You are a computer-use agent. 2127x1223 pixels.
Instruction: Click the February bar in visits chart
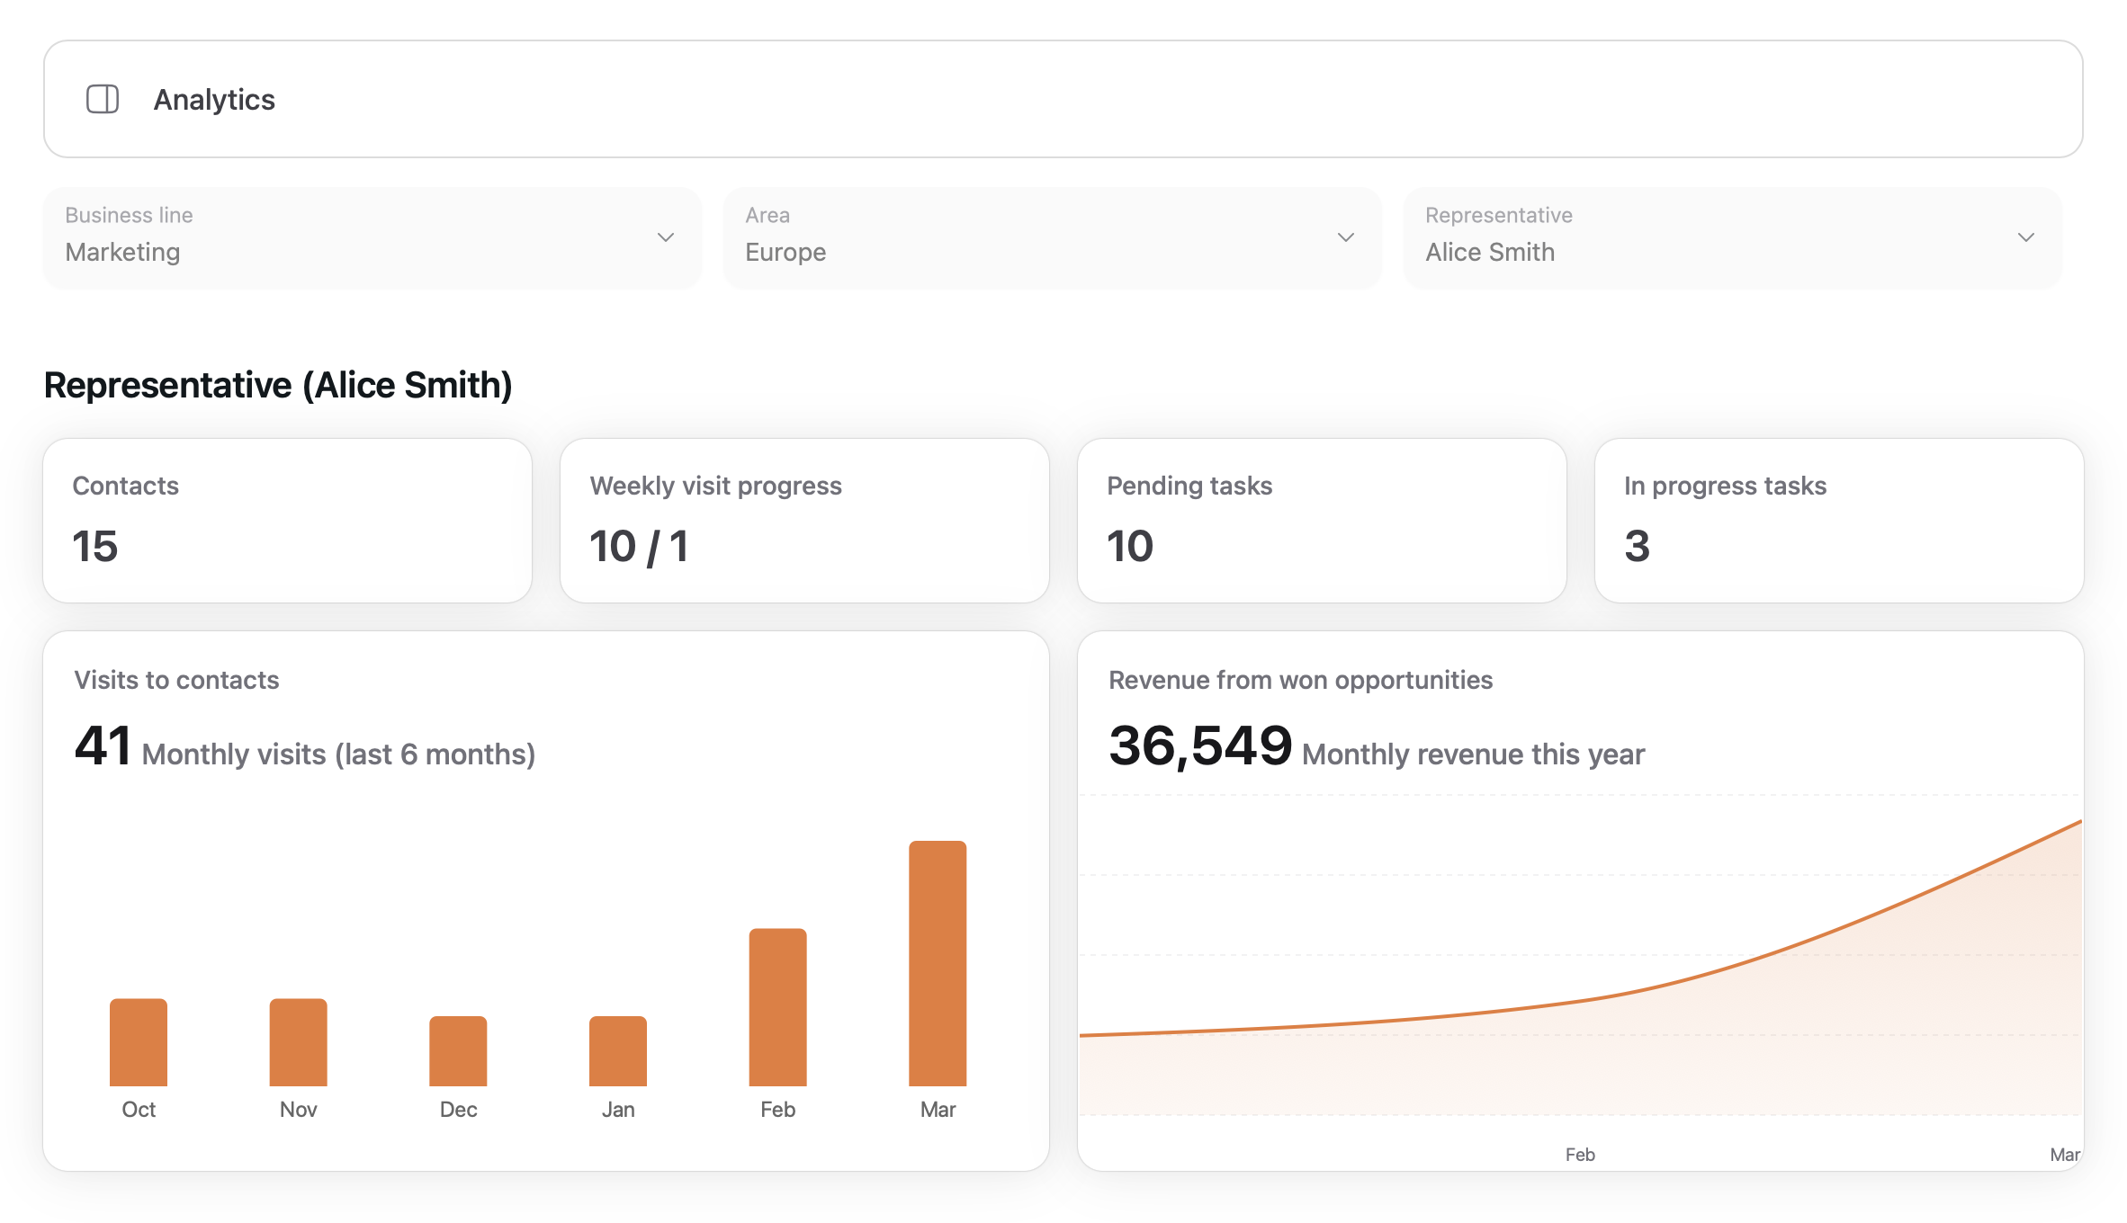click(777, 1007)
